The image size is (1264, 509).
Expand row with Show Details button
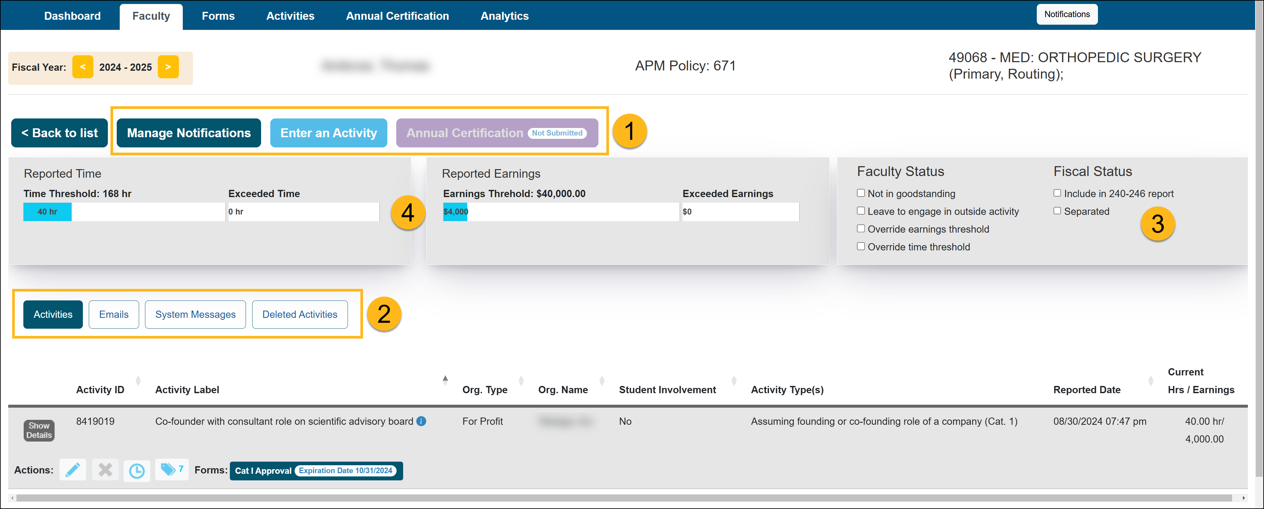click(39, 430)
